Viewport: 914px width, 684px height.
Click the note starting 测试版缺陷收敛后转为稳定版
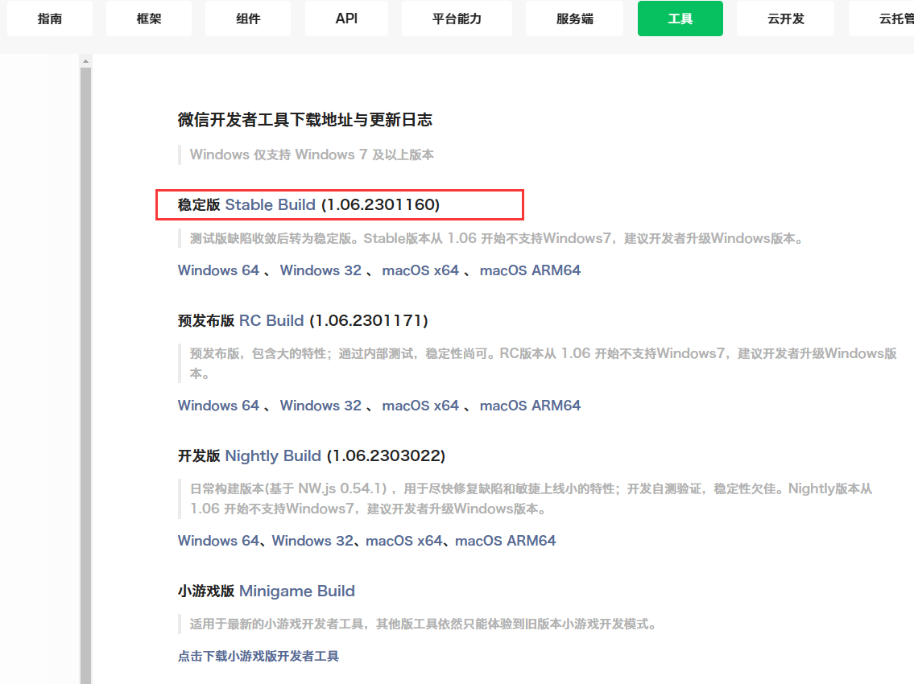(x=498, y=238)
